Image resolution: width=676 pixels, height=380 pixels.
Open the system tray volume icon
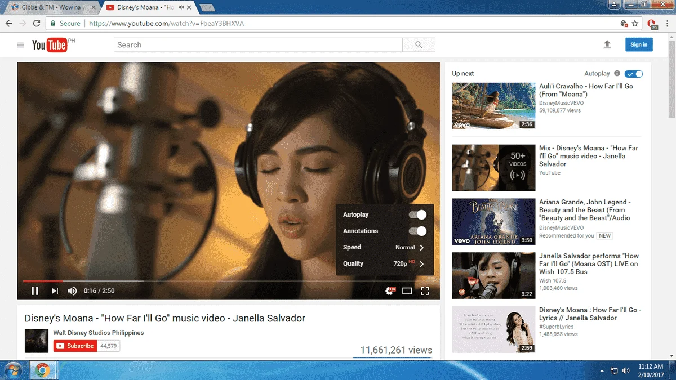(x=627, y=370)
